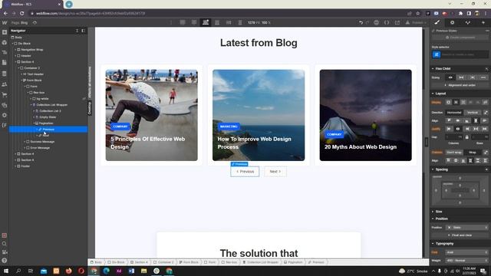This screenshot has height=276, width=491.
Task: Open the CMS Collections icon in left sidebar
Action: tap(5, 74)
